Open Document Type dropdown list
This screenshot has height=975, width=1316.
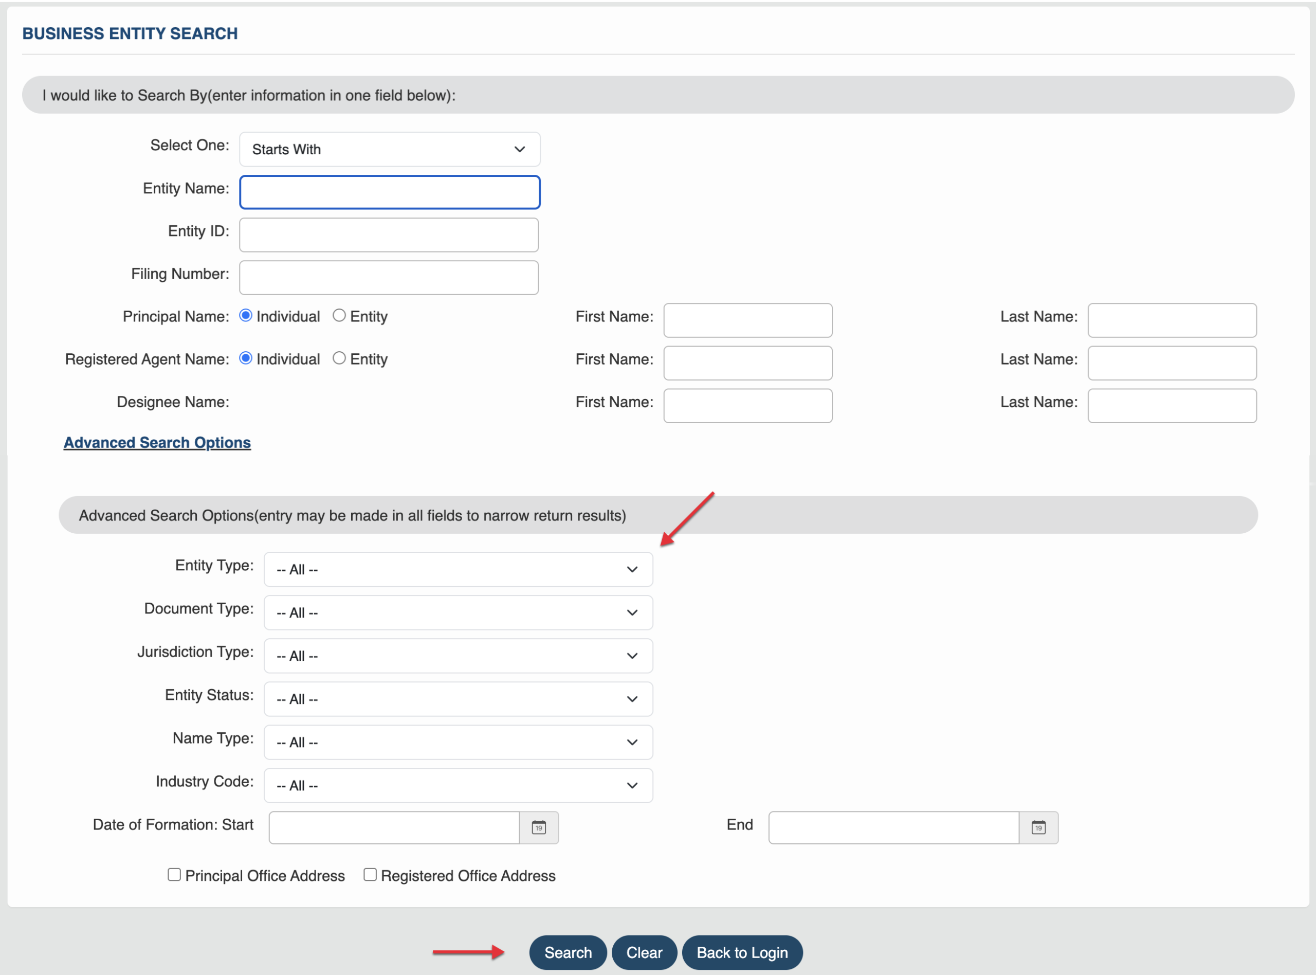(458, 612)
